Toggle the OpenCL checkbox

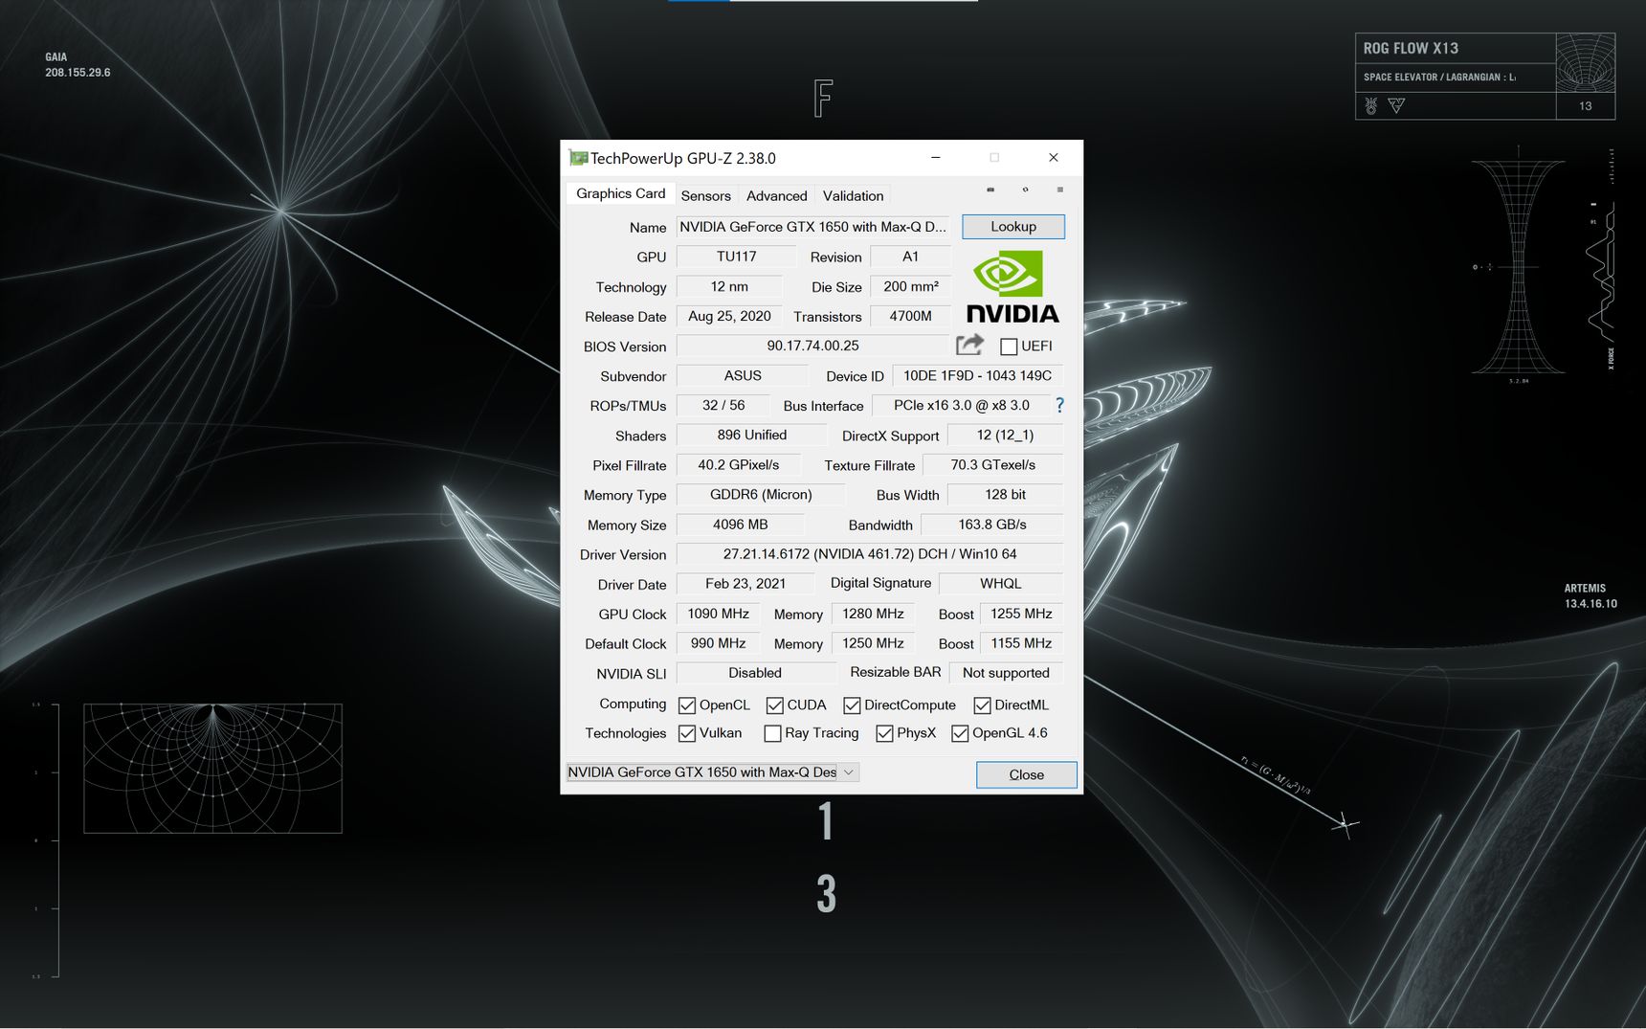(686, 705)
